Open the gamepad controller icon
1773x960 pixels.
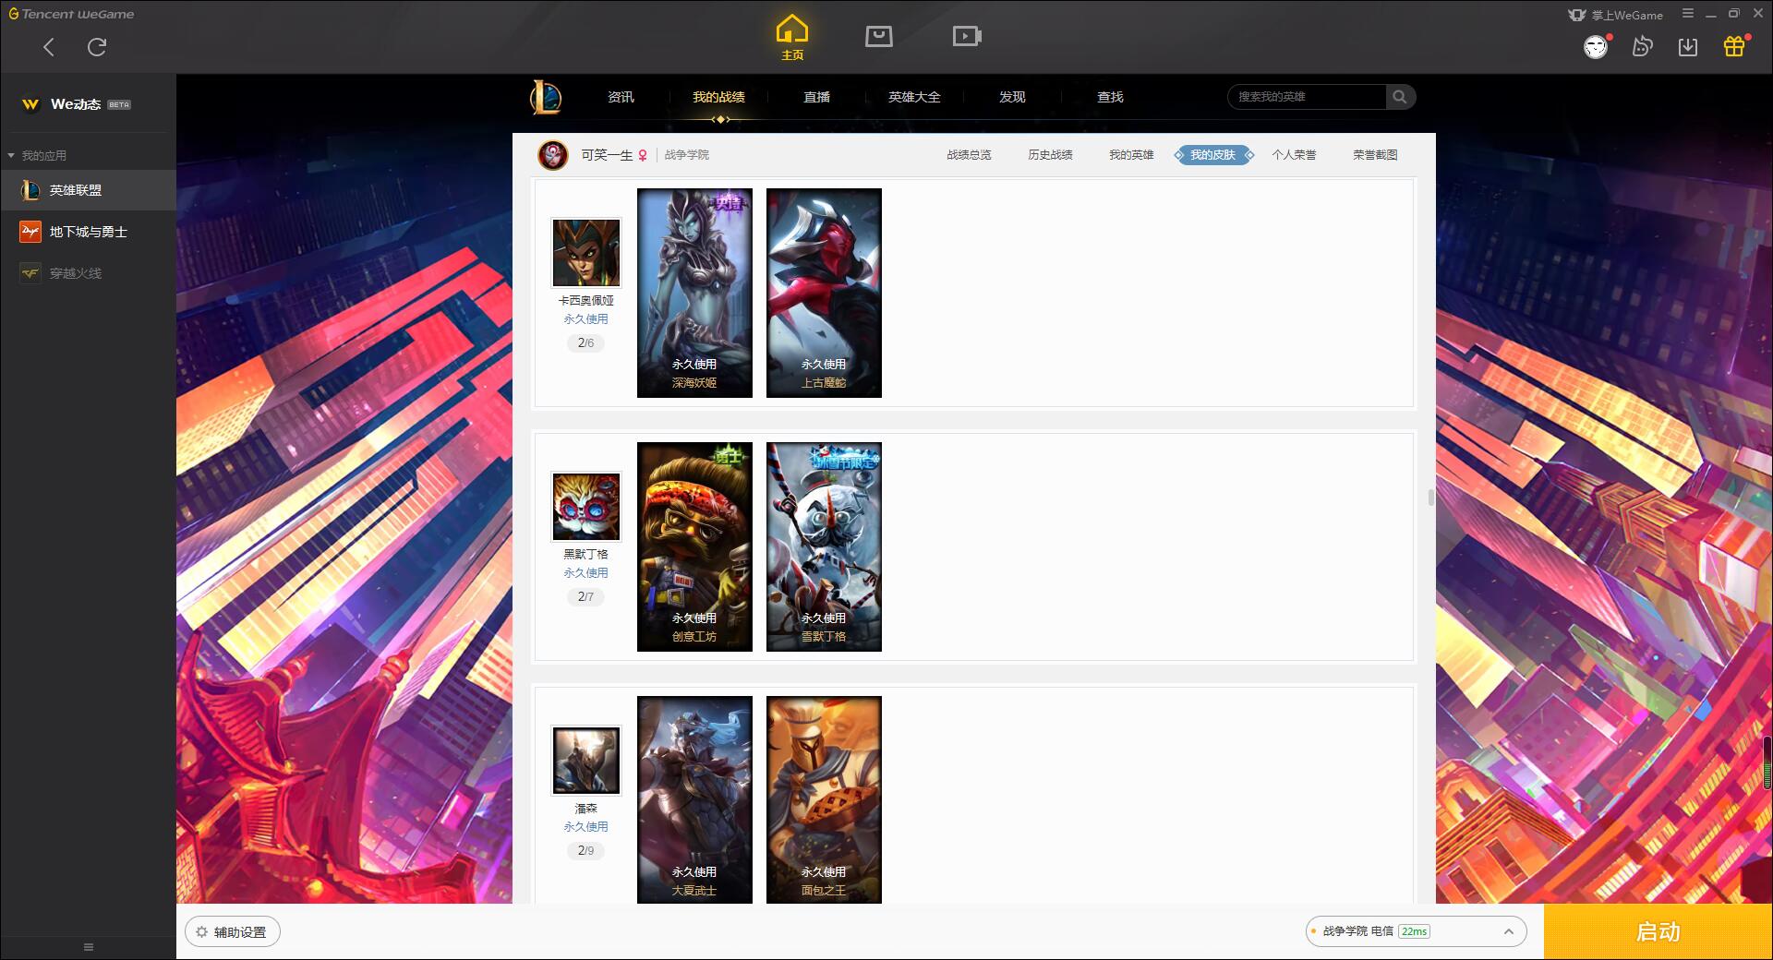(1642, 47)
